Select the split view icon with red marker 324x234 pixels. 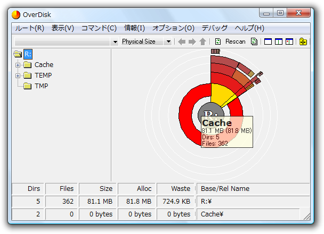(289, 41)
